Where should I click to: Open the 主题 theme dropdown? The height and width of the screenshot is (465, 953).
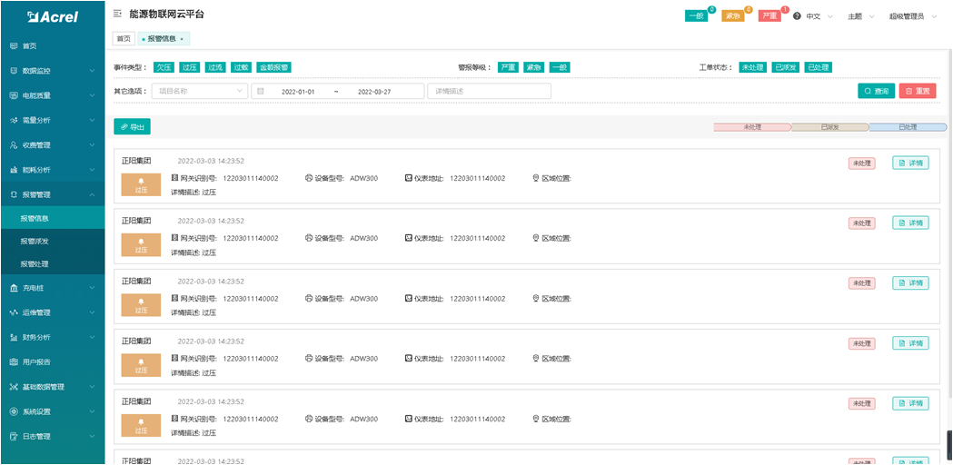click(860, 16)
